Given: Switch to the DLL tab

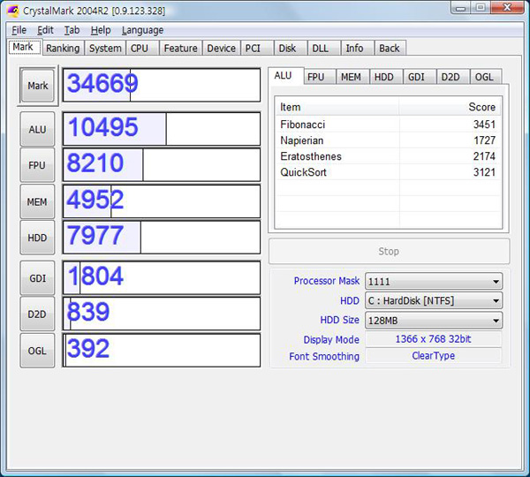Looking at the screenshot, I should [x=324, y=49].
